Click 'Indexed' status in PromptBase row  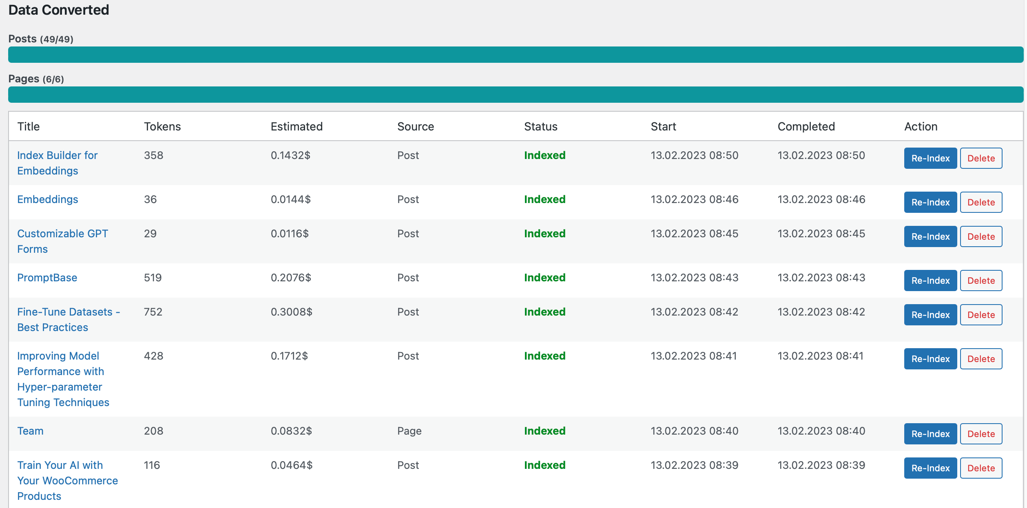(x=544, y=278)
